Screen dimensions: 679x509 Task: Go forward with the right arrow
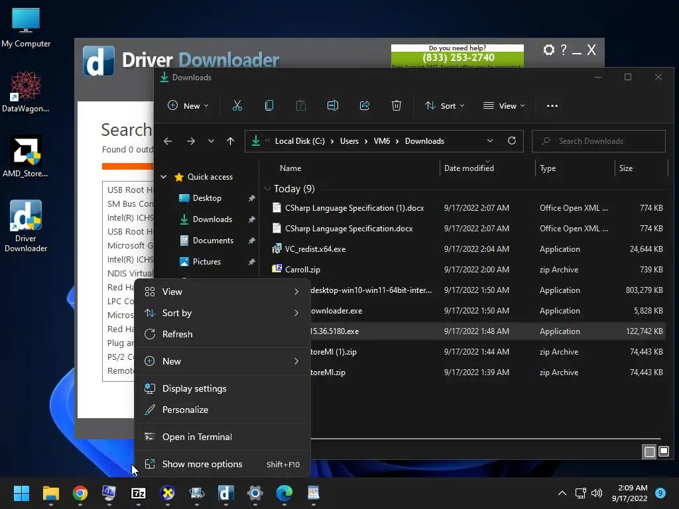190,141
